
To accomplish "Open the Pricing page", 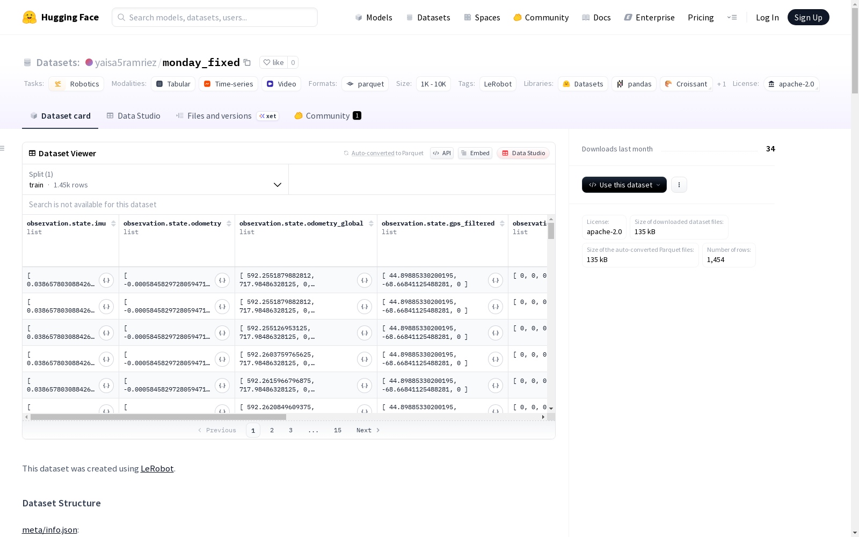I will tap(701, 17).
